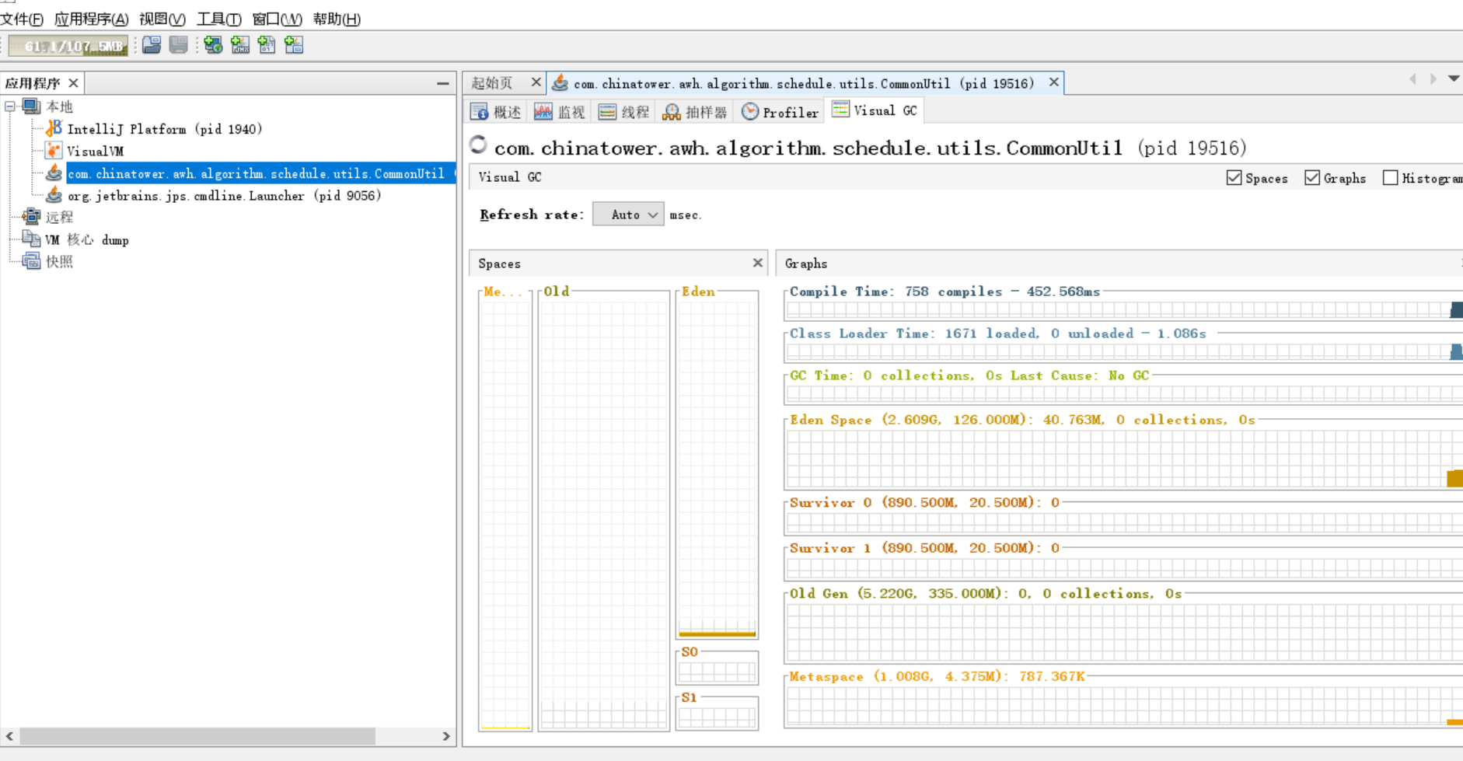Enable the Histogram checkbox

1390,178
